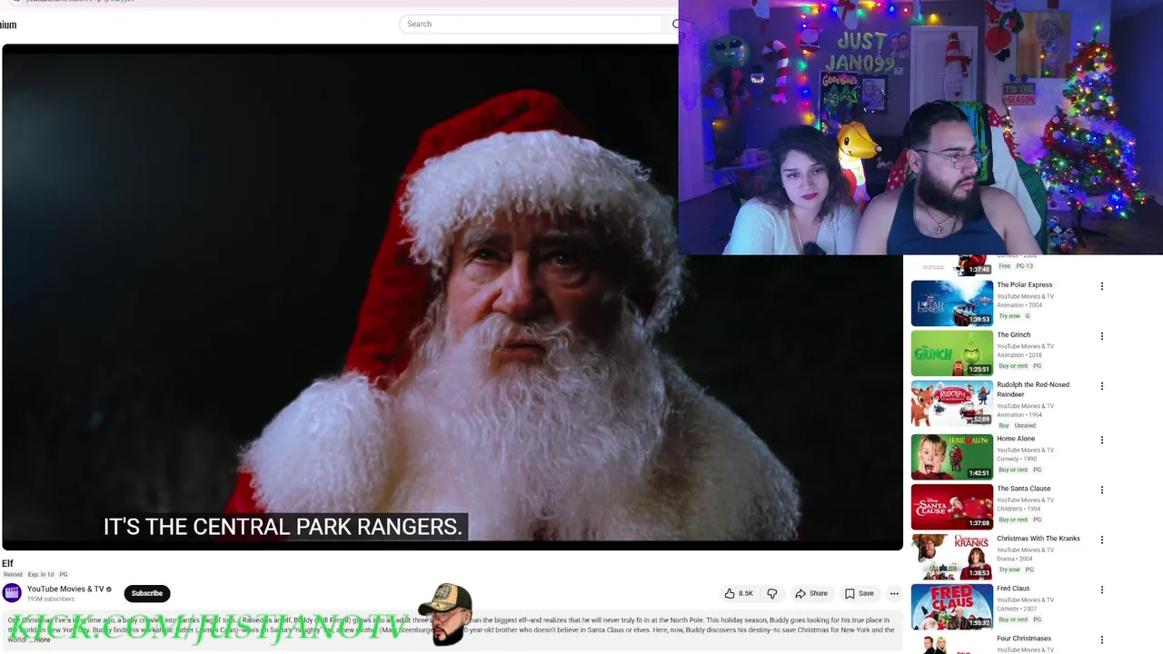Image resolution: width=1163 pixels, height=654 pixels.
Task: Open The Grinch thumbnail
Action: point(952,352)
